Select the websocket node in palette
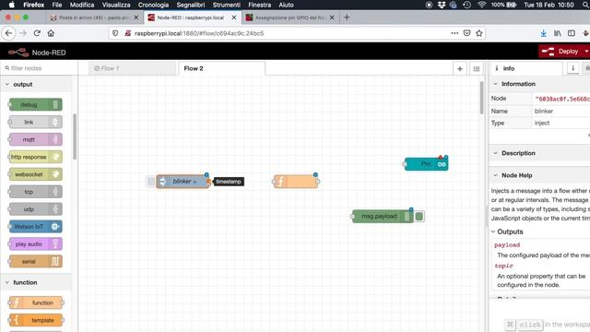 click(35, 174)
